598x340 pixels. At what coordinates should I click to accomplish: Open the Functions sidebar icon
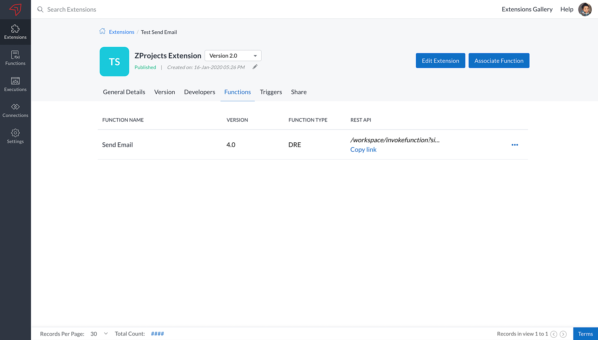[x=15, y=58]
